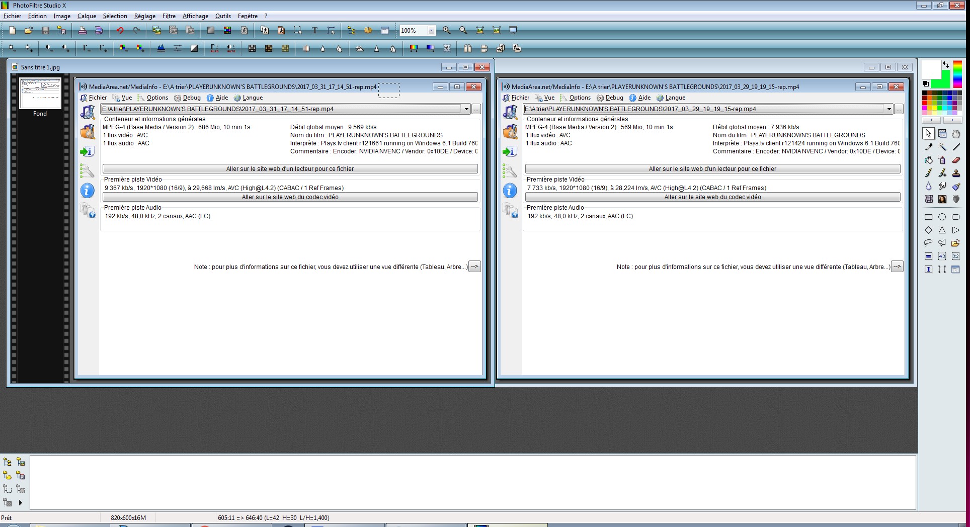Click the Saturation plus icon
The width and height of the screenshot is (970, 527).
[x=140, y=48]
